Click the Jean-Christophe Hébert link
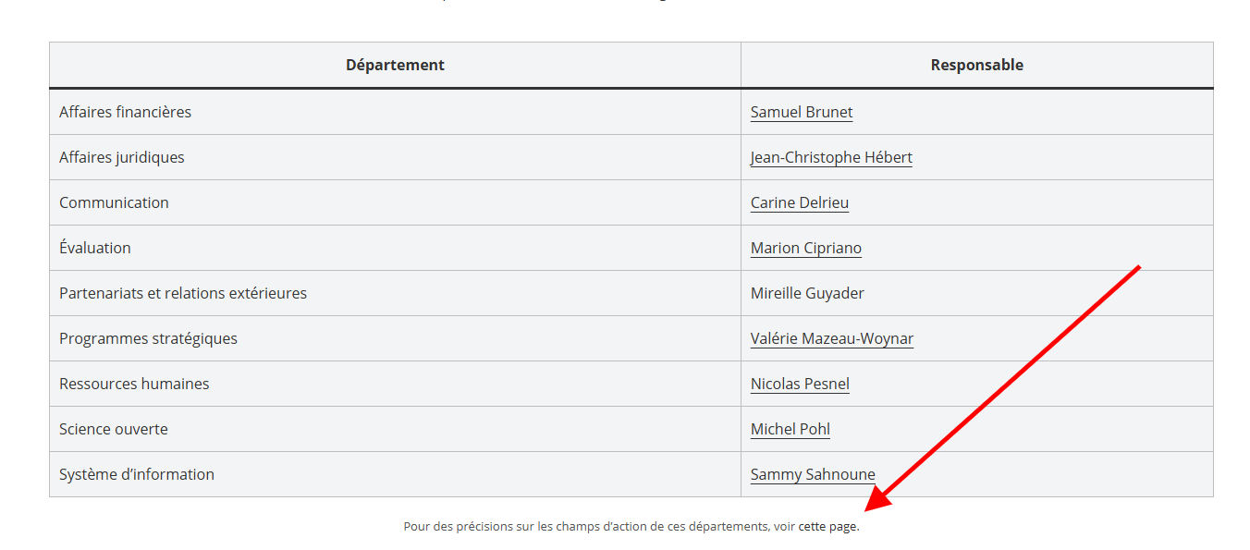The image size is (1250, 550). tap(830, 157)
